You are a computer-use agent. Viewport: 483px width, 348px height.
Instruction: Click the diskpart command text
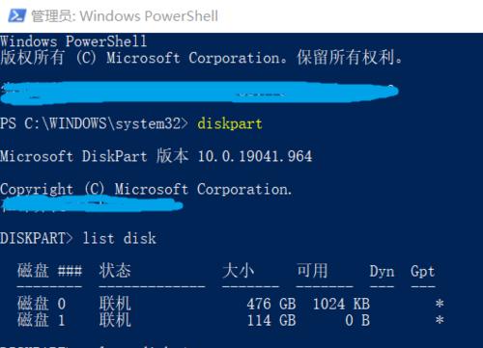click(230, 123)
